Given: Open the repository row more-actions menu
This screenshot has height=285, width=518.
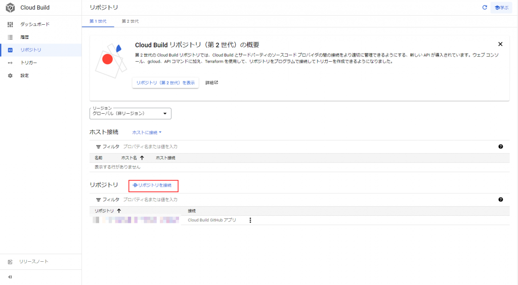Looking at the screenshot, I should click(x=250, y=220).
